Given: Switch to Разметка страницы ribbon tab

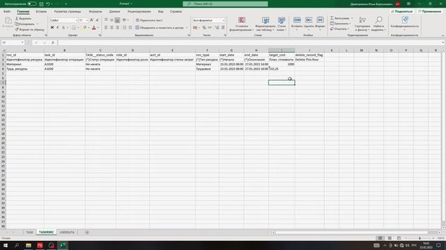Looking at the screenshot, I should point(68,12).
